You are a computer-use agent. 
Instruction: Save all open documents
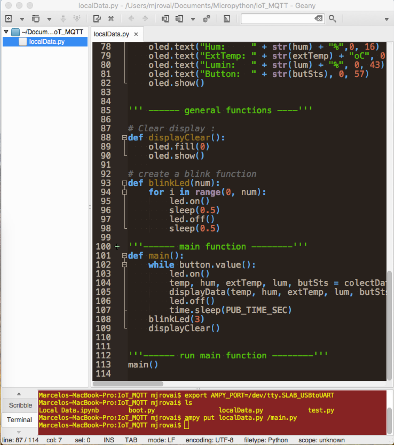77,19
